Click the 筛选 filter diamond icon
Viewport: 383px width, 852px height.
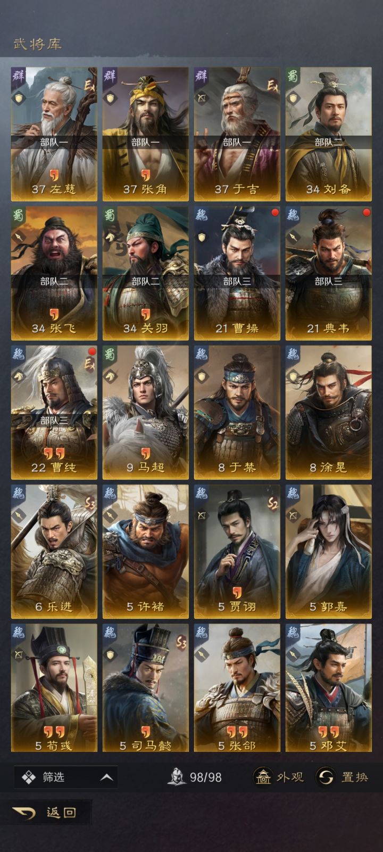28,777
